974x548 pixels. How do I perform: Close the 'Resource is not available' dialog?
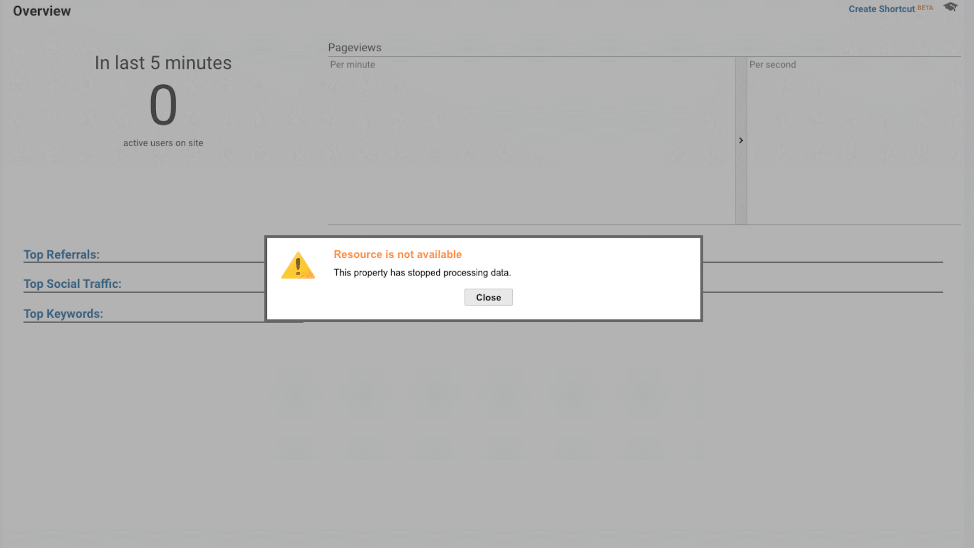coord(488,297)
